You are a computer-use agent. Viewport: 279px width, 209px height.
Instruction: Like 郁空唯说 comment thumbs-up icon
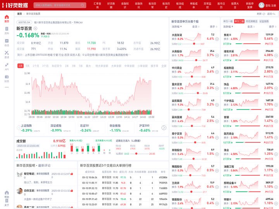point(72,174)
